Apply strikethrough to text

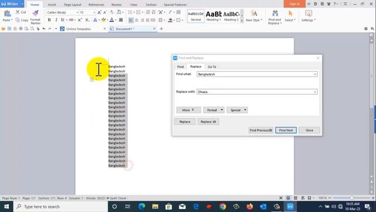71,20
